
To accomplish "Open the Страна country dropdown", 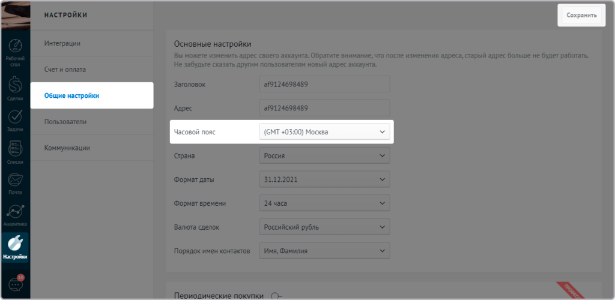I will point(324,156).
